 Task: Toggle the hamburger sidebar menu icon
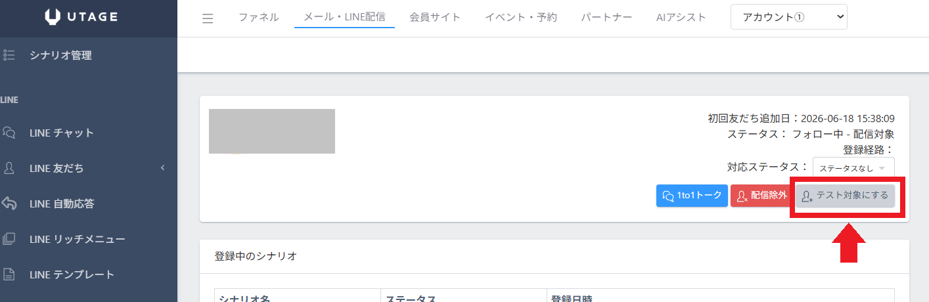(x=208, y=18)
